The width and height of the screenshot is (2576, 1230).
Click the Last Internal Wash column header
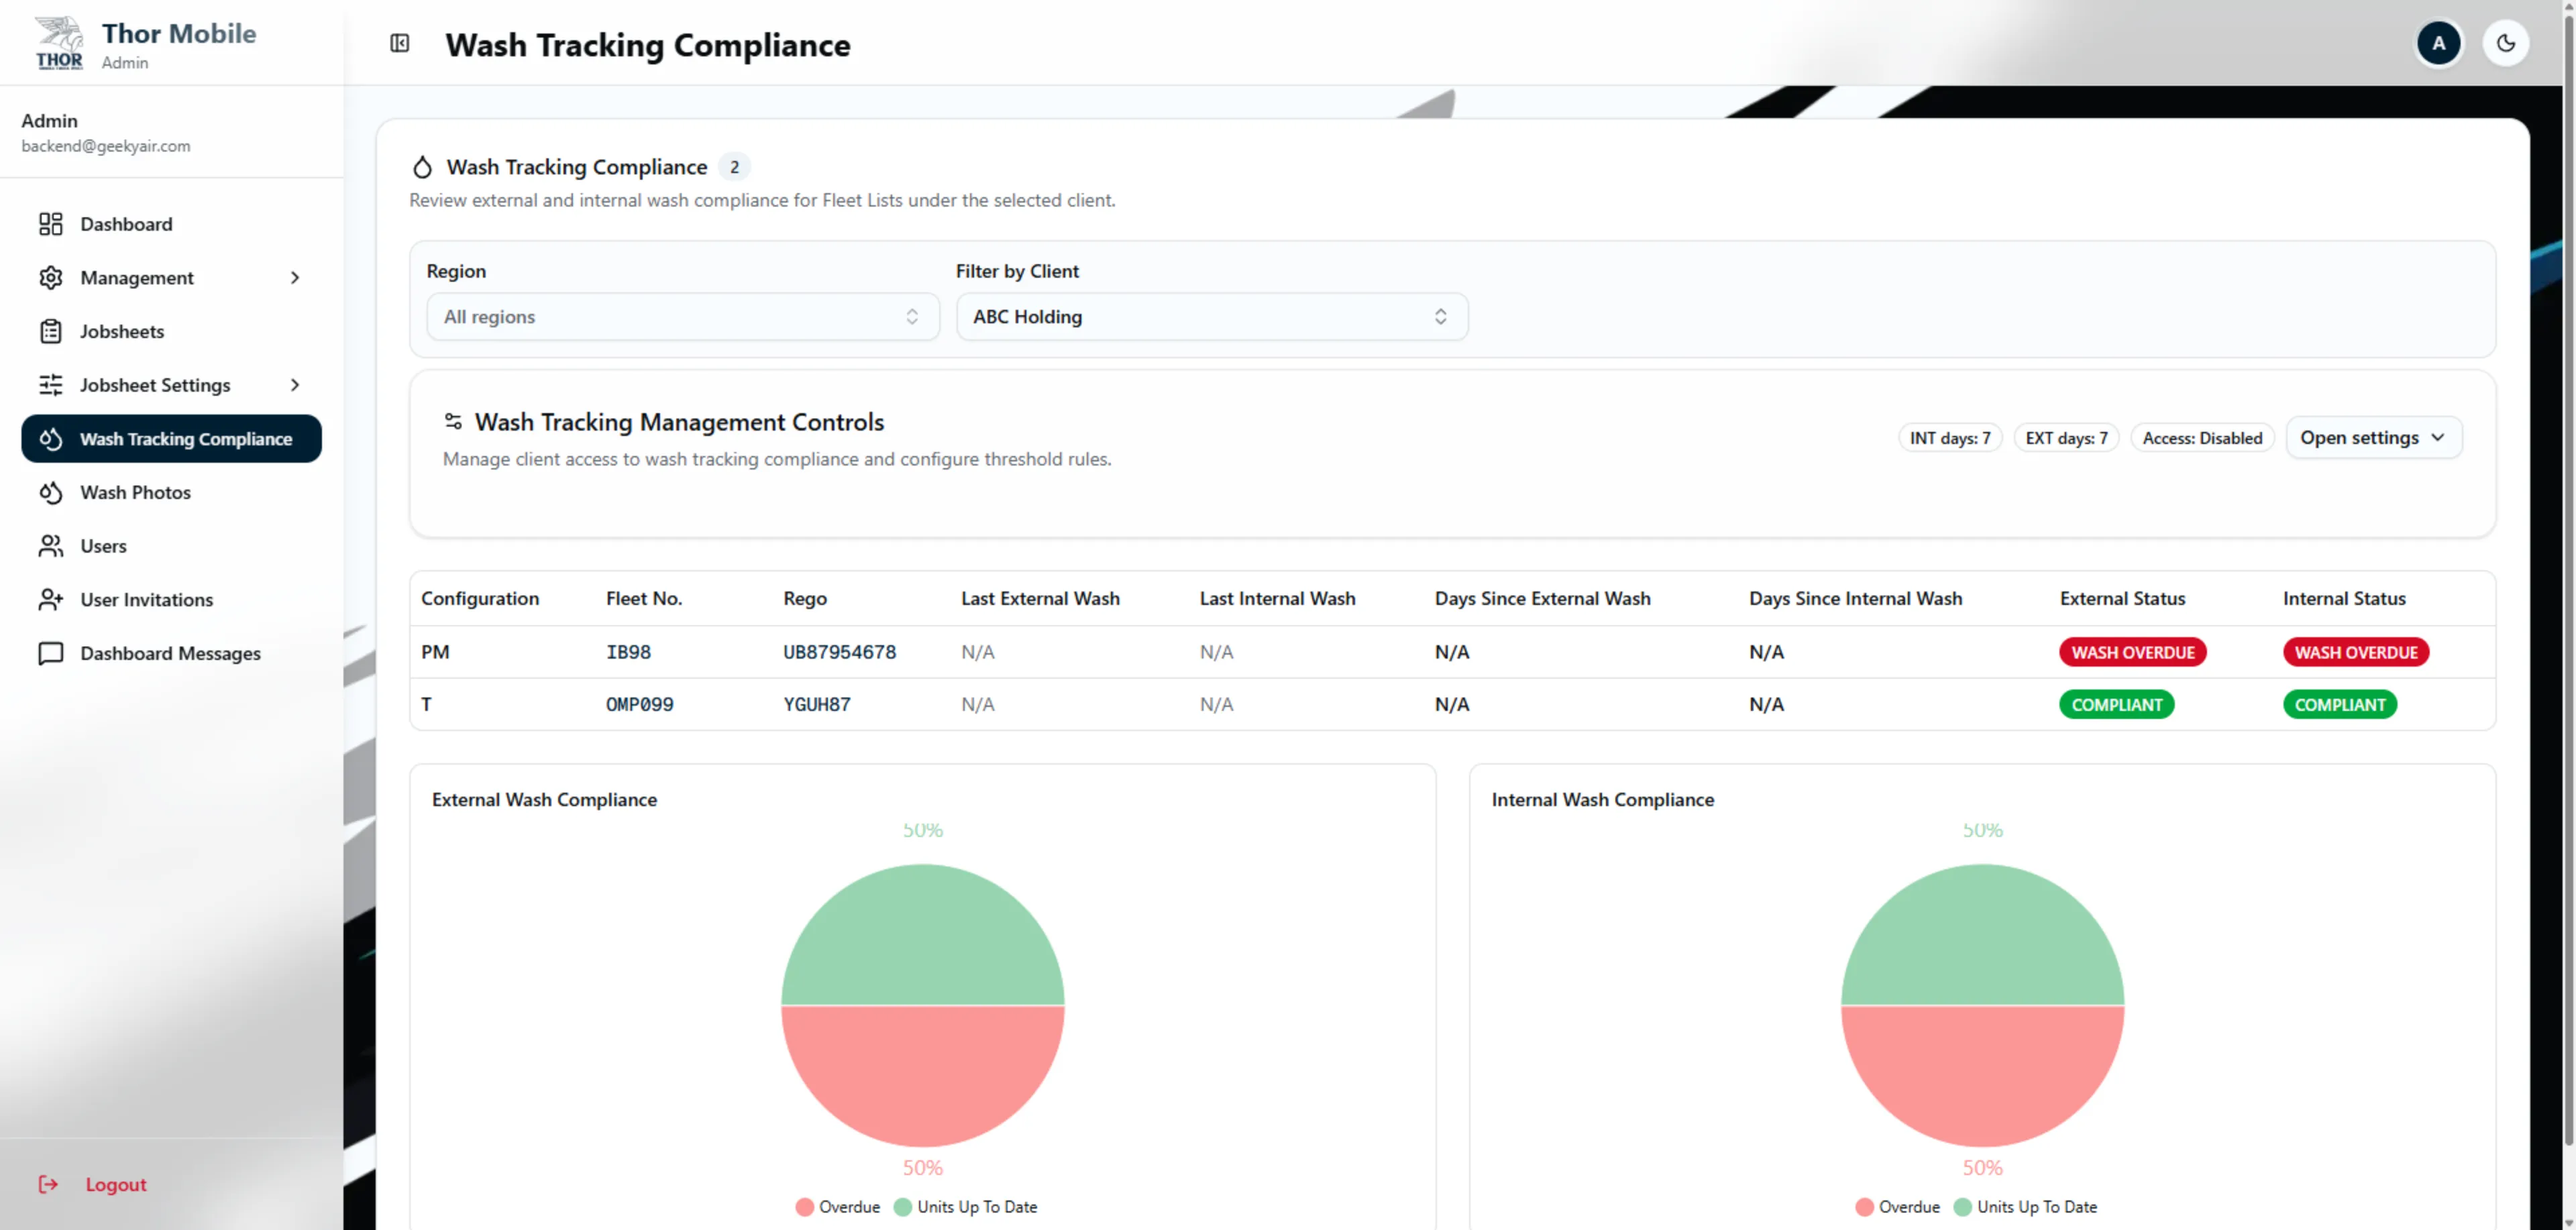1277,598
